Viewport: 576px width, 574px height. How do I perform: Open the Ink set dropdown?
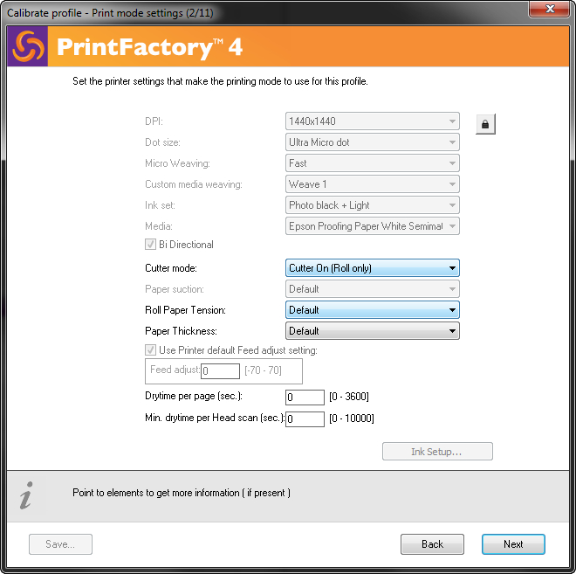point(372,205)
